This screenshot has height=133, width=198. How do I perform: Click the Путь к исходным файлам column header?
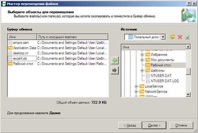(x=73, y=37)
